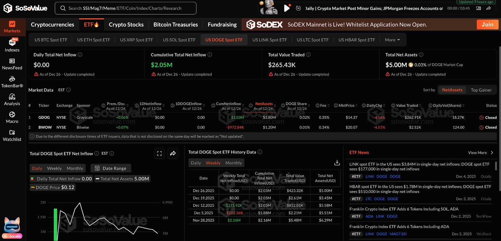Click info icon beside Total Net Assets
Screen dimensions: 501x241
(x=421, y=55)
